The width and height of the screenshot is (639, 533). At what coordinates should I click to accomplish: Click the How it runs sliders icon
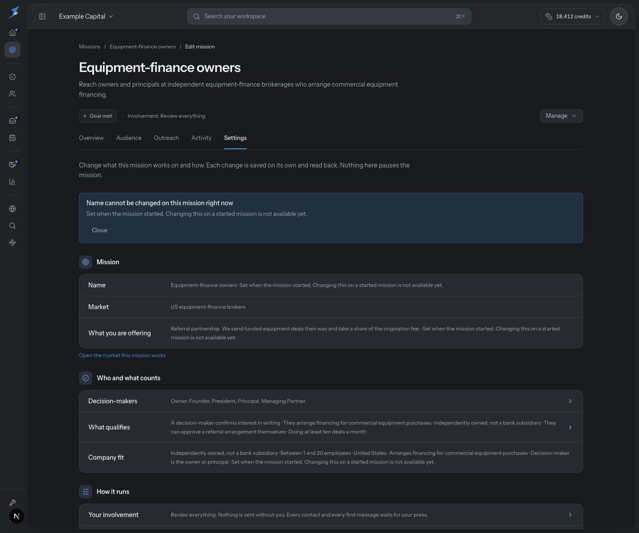tap(86, 492)
